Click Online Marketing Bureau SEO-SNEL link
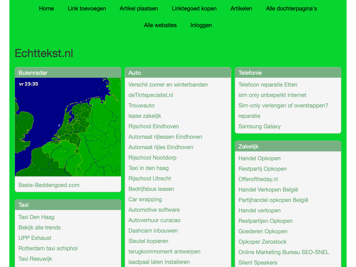The width and height of the screenshot is (356, 267). click(284, 252)
